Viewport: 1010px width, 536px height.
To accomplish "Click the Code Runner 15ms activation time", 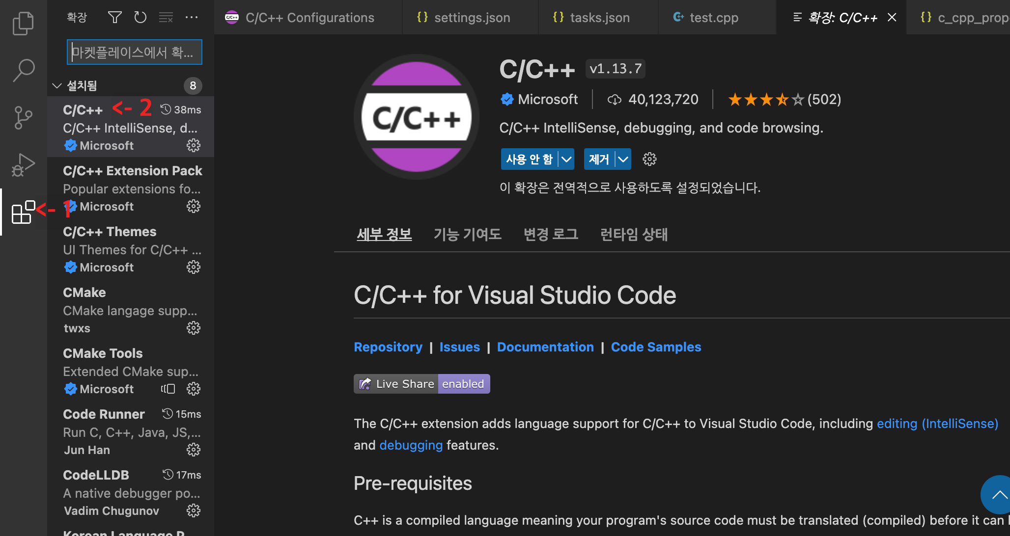I will click(182, 414).
